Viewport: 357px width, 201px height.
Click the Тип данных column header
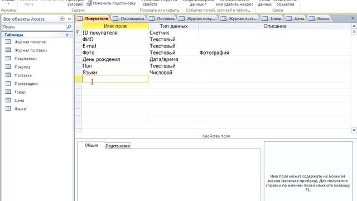point(173,26)
